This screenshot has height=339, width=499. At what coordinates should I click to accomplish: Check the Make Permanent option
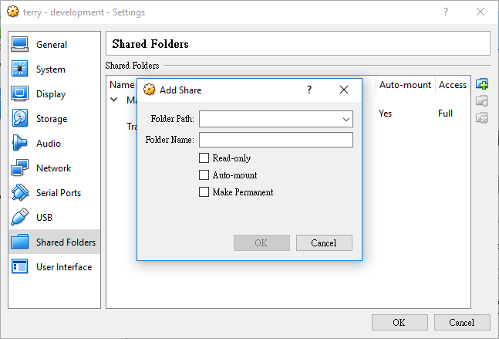coord(204,192)
